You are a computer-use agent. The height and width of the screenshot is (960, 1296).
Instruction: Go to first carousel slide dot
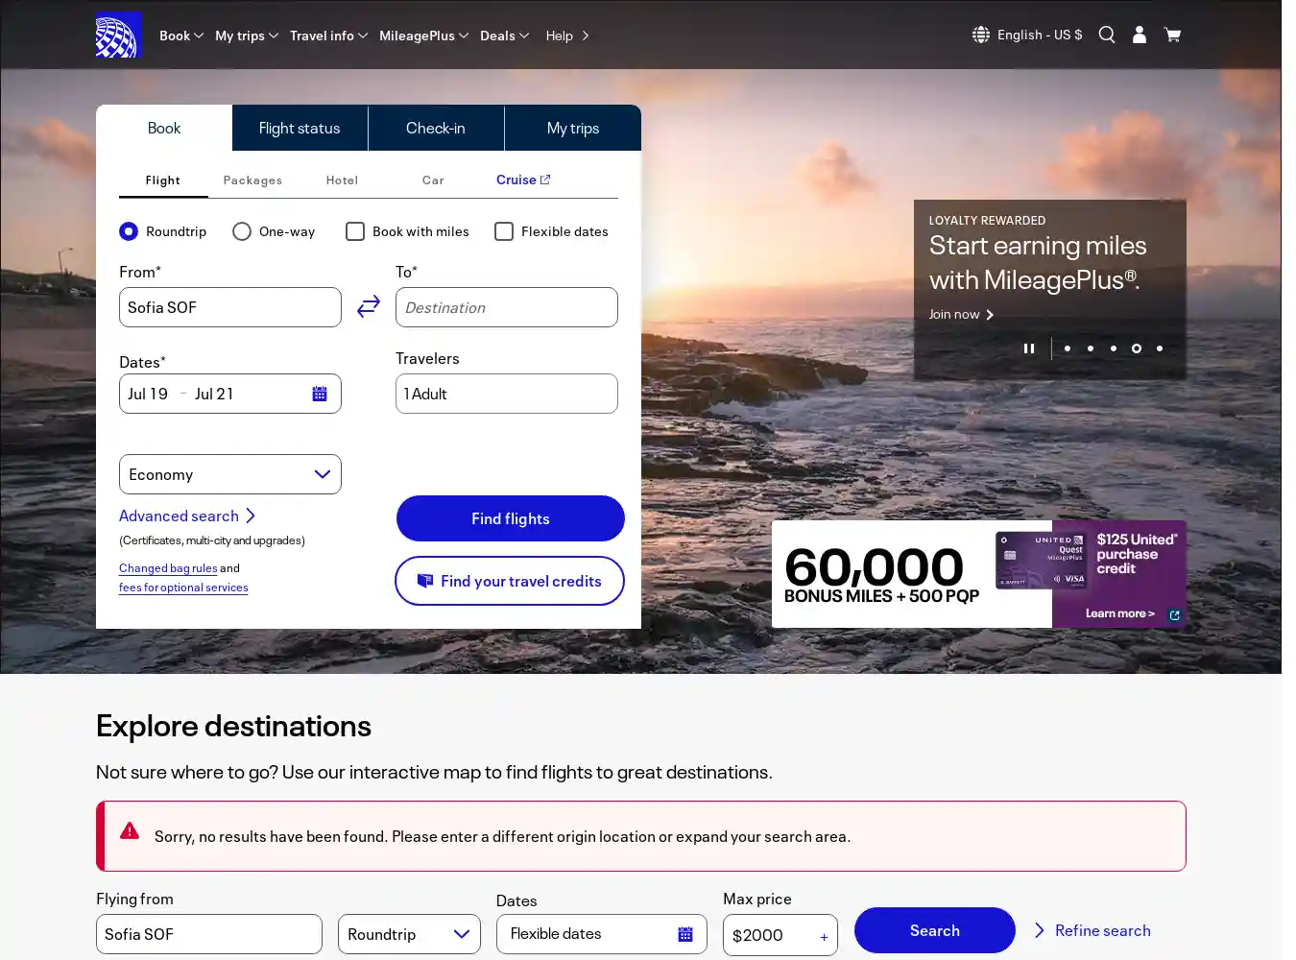[x=1068, y=348]
